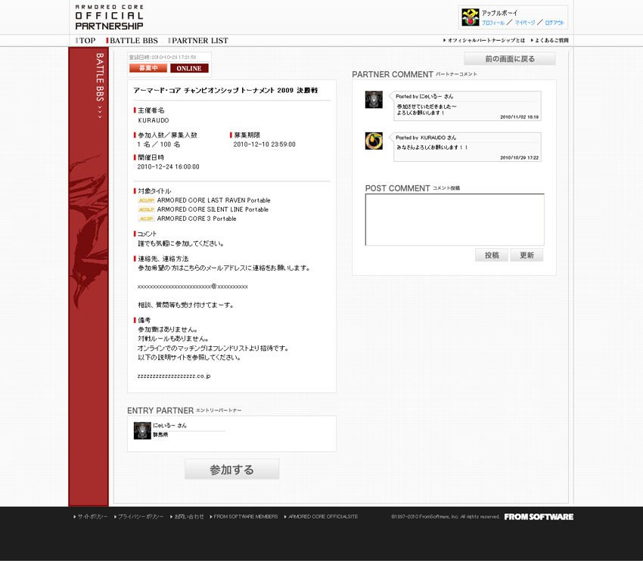Click the ACSLP title badge icon
The width and height of the screenshot is (643, 561).
pyautogui.click(x=147, y=209)
